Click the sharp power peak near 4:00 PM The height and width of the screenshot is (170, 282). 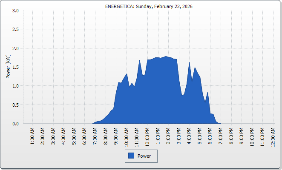point(189,62)
